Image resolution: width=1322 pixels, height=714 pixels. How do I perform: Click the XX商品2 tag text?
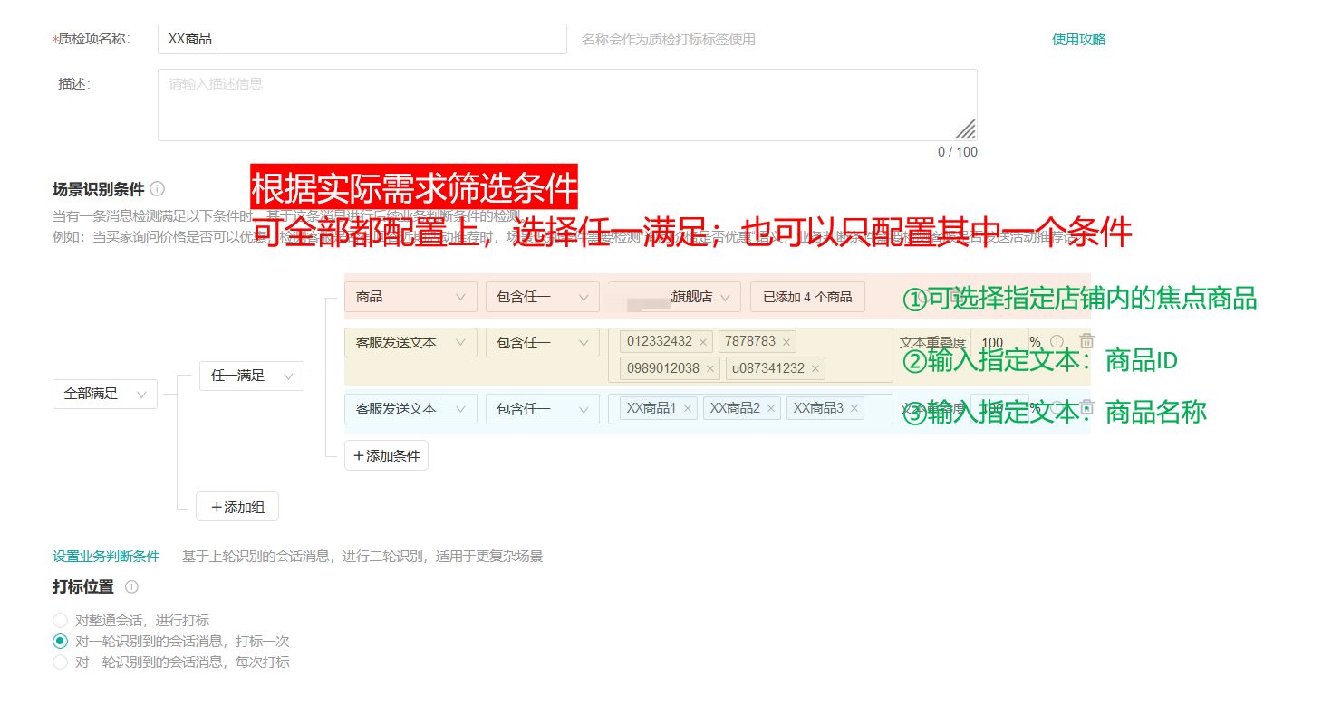click(735, 408)
